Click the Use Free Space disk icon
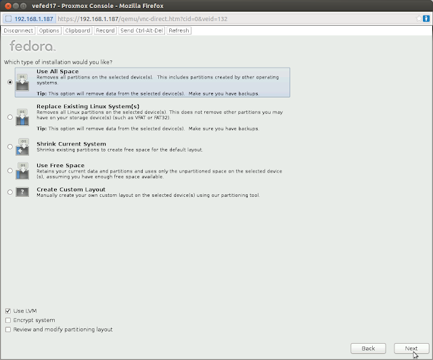The image size is (433, 360). pos(22,171)
